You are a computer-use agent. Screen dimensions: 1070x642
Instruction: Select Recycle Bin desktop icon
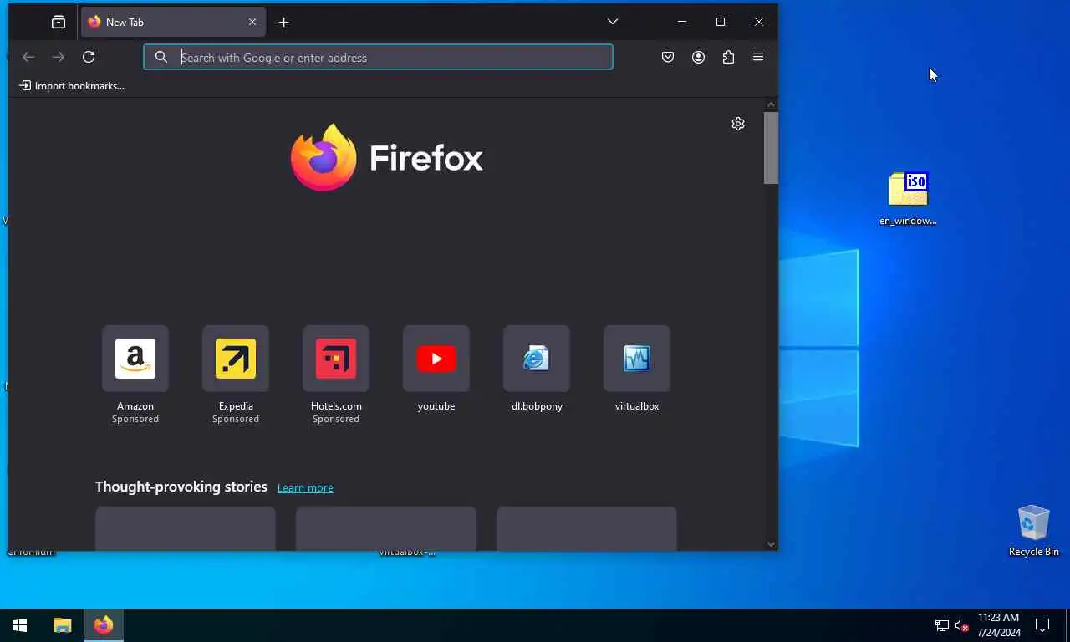tap(1034, 531)
